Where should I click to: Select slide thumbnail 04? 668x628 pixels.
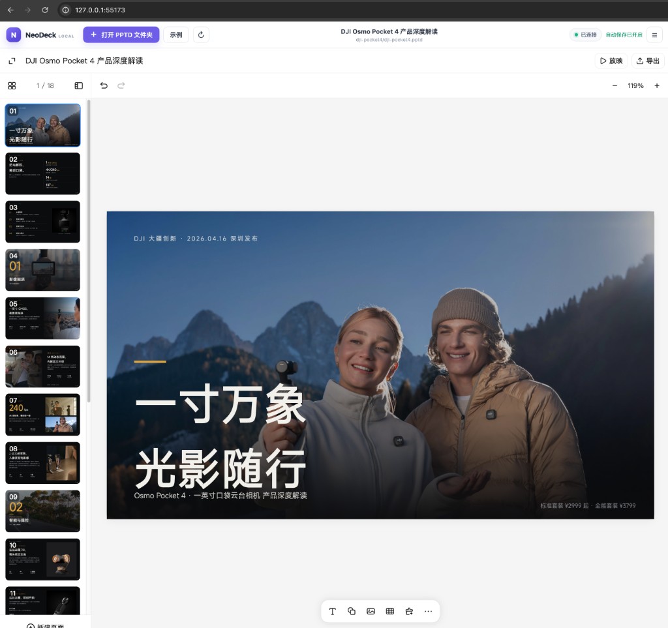click(x=42, y=270)
